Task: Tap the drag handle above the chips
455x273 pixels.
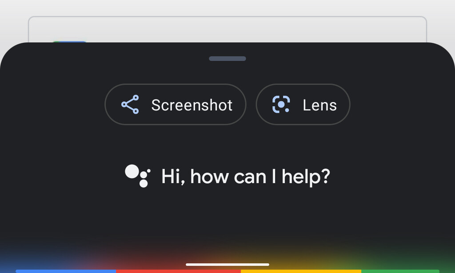Action: (x=227, y=58)
